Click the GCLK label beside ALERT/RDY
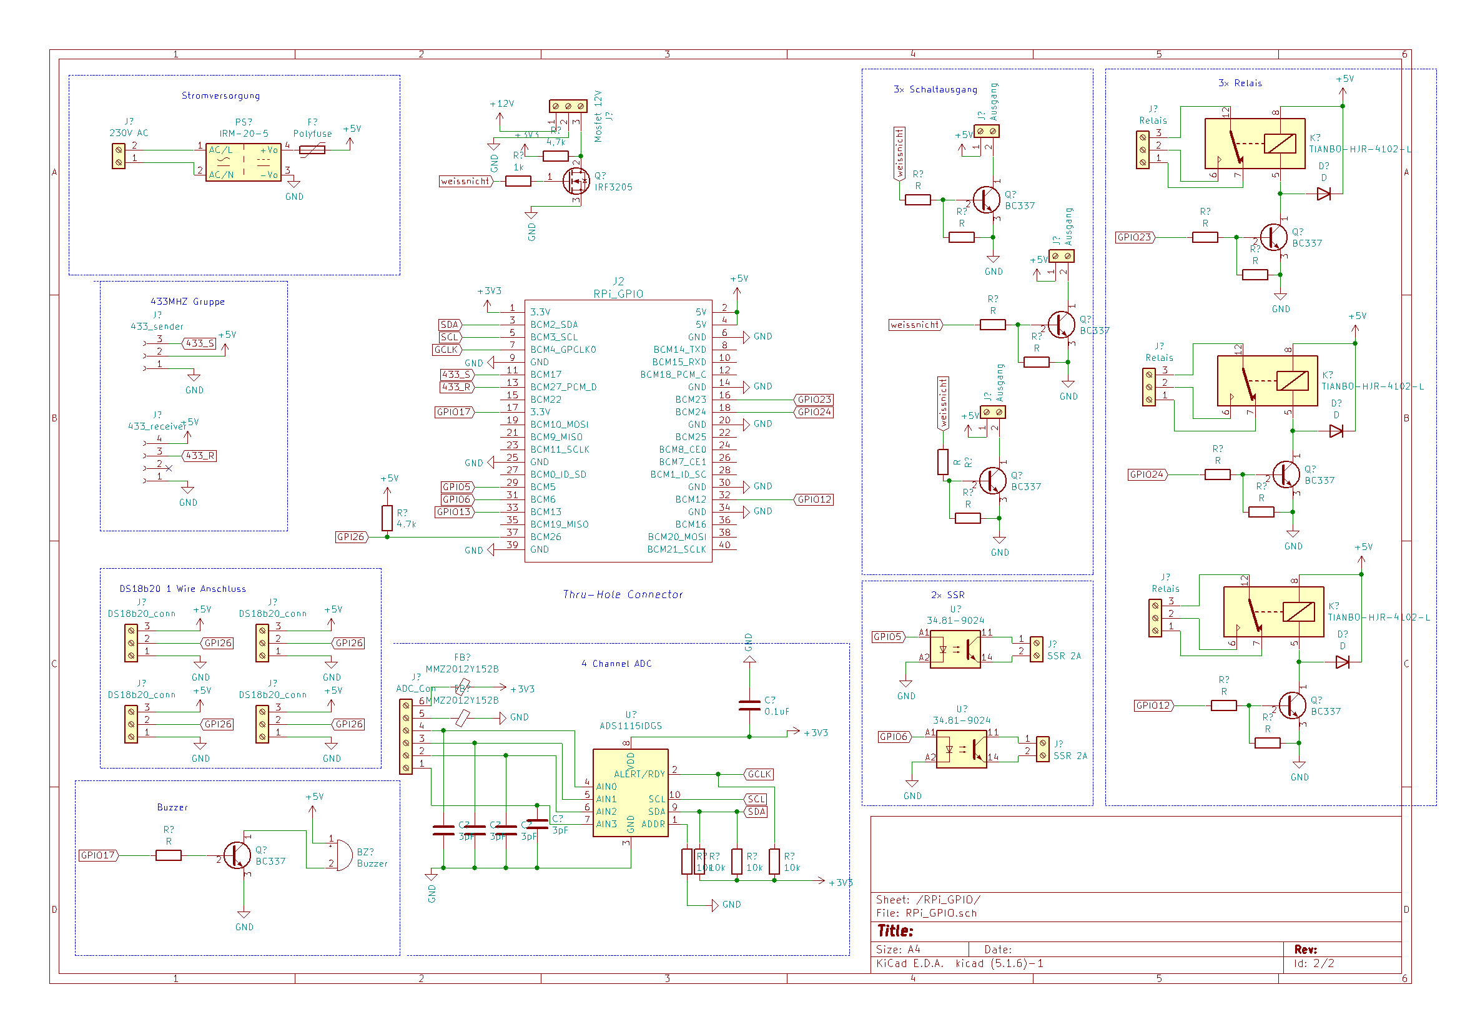 point(759,774)
